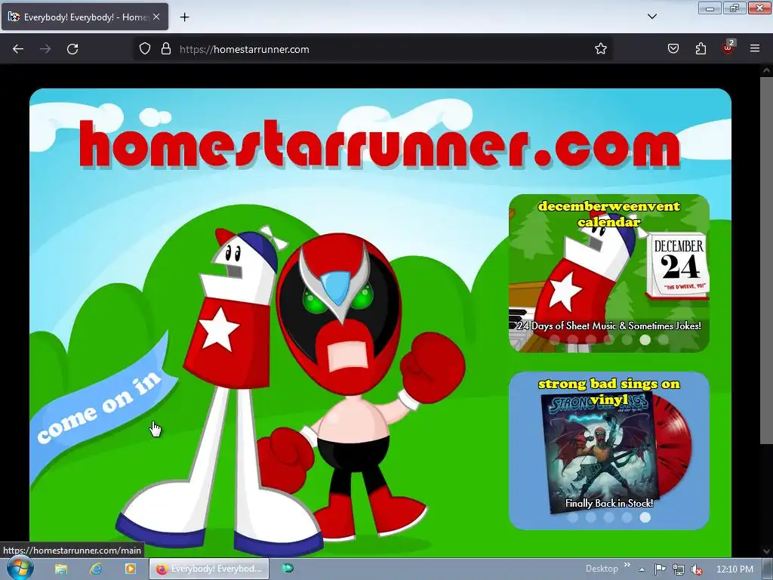Open the 12:10 PM clock

(x=735, y=569)
